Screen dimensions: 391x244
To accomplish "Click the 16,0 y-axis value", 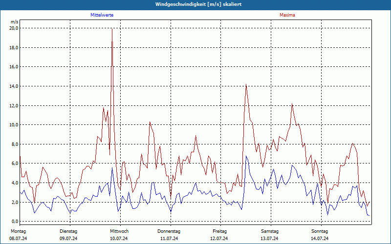I will pyautogui.click(x=14, y=67).
